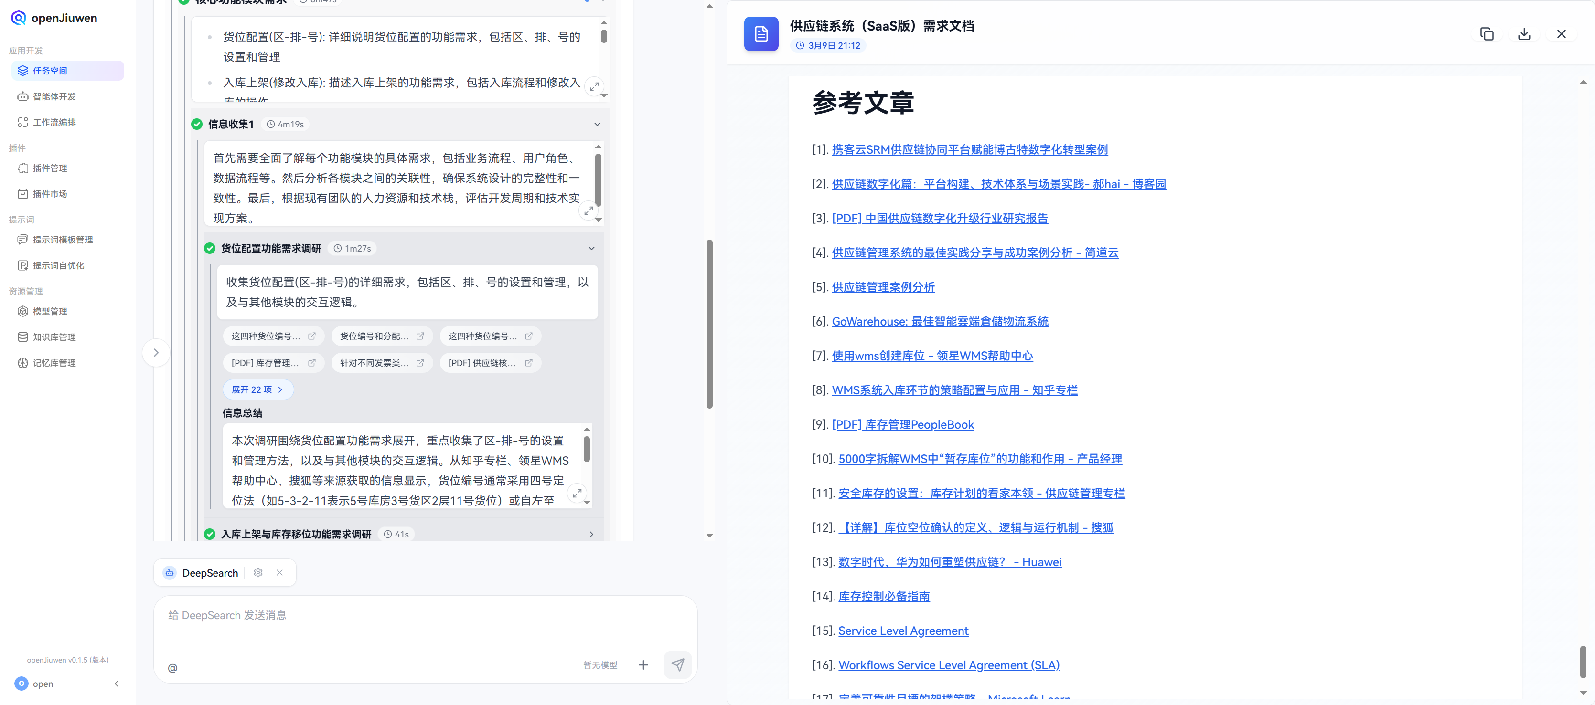Open reference 供应链管理系统的最佳实践分享 简道云

(975, 253)
